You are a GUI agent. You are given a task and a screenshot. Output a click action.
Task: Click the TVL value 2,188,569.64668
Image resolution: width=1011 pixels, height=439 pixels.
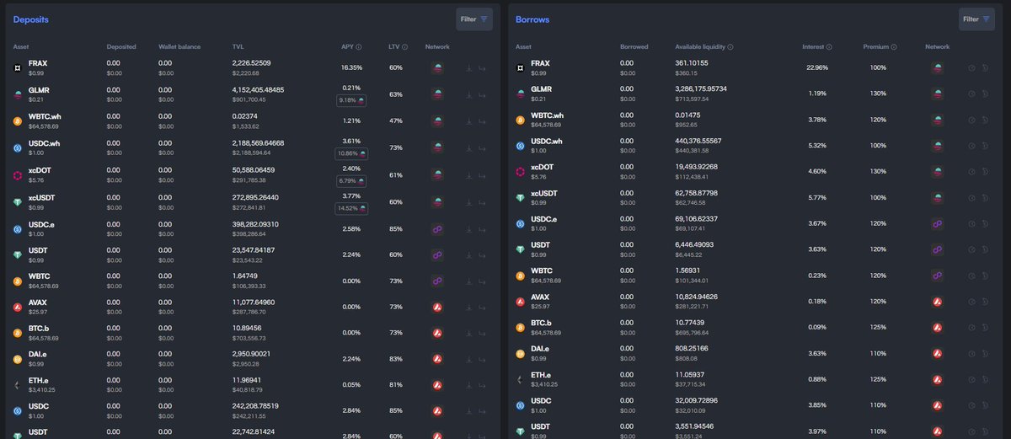pyautogui.click(x=259, y=142)
